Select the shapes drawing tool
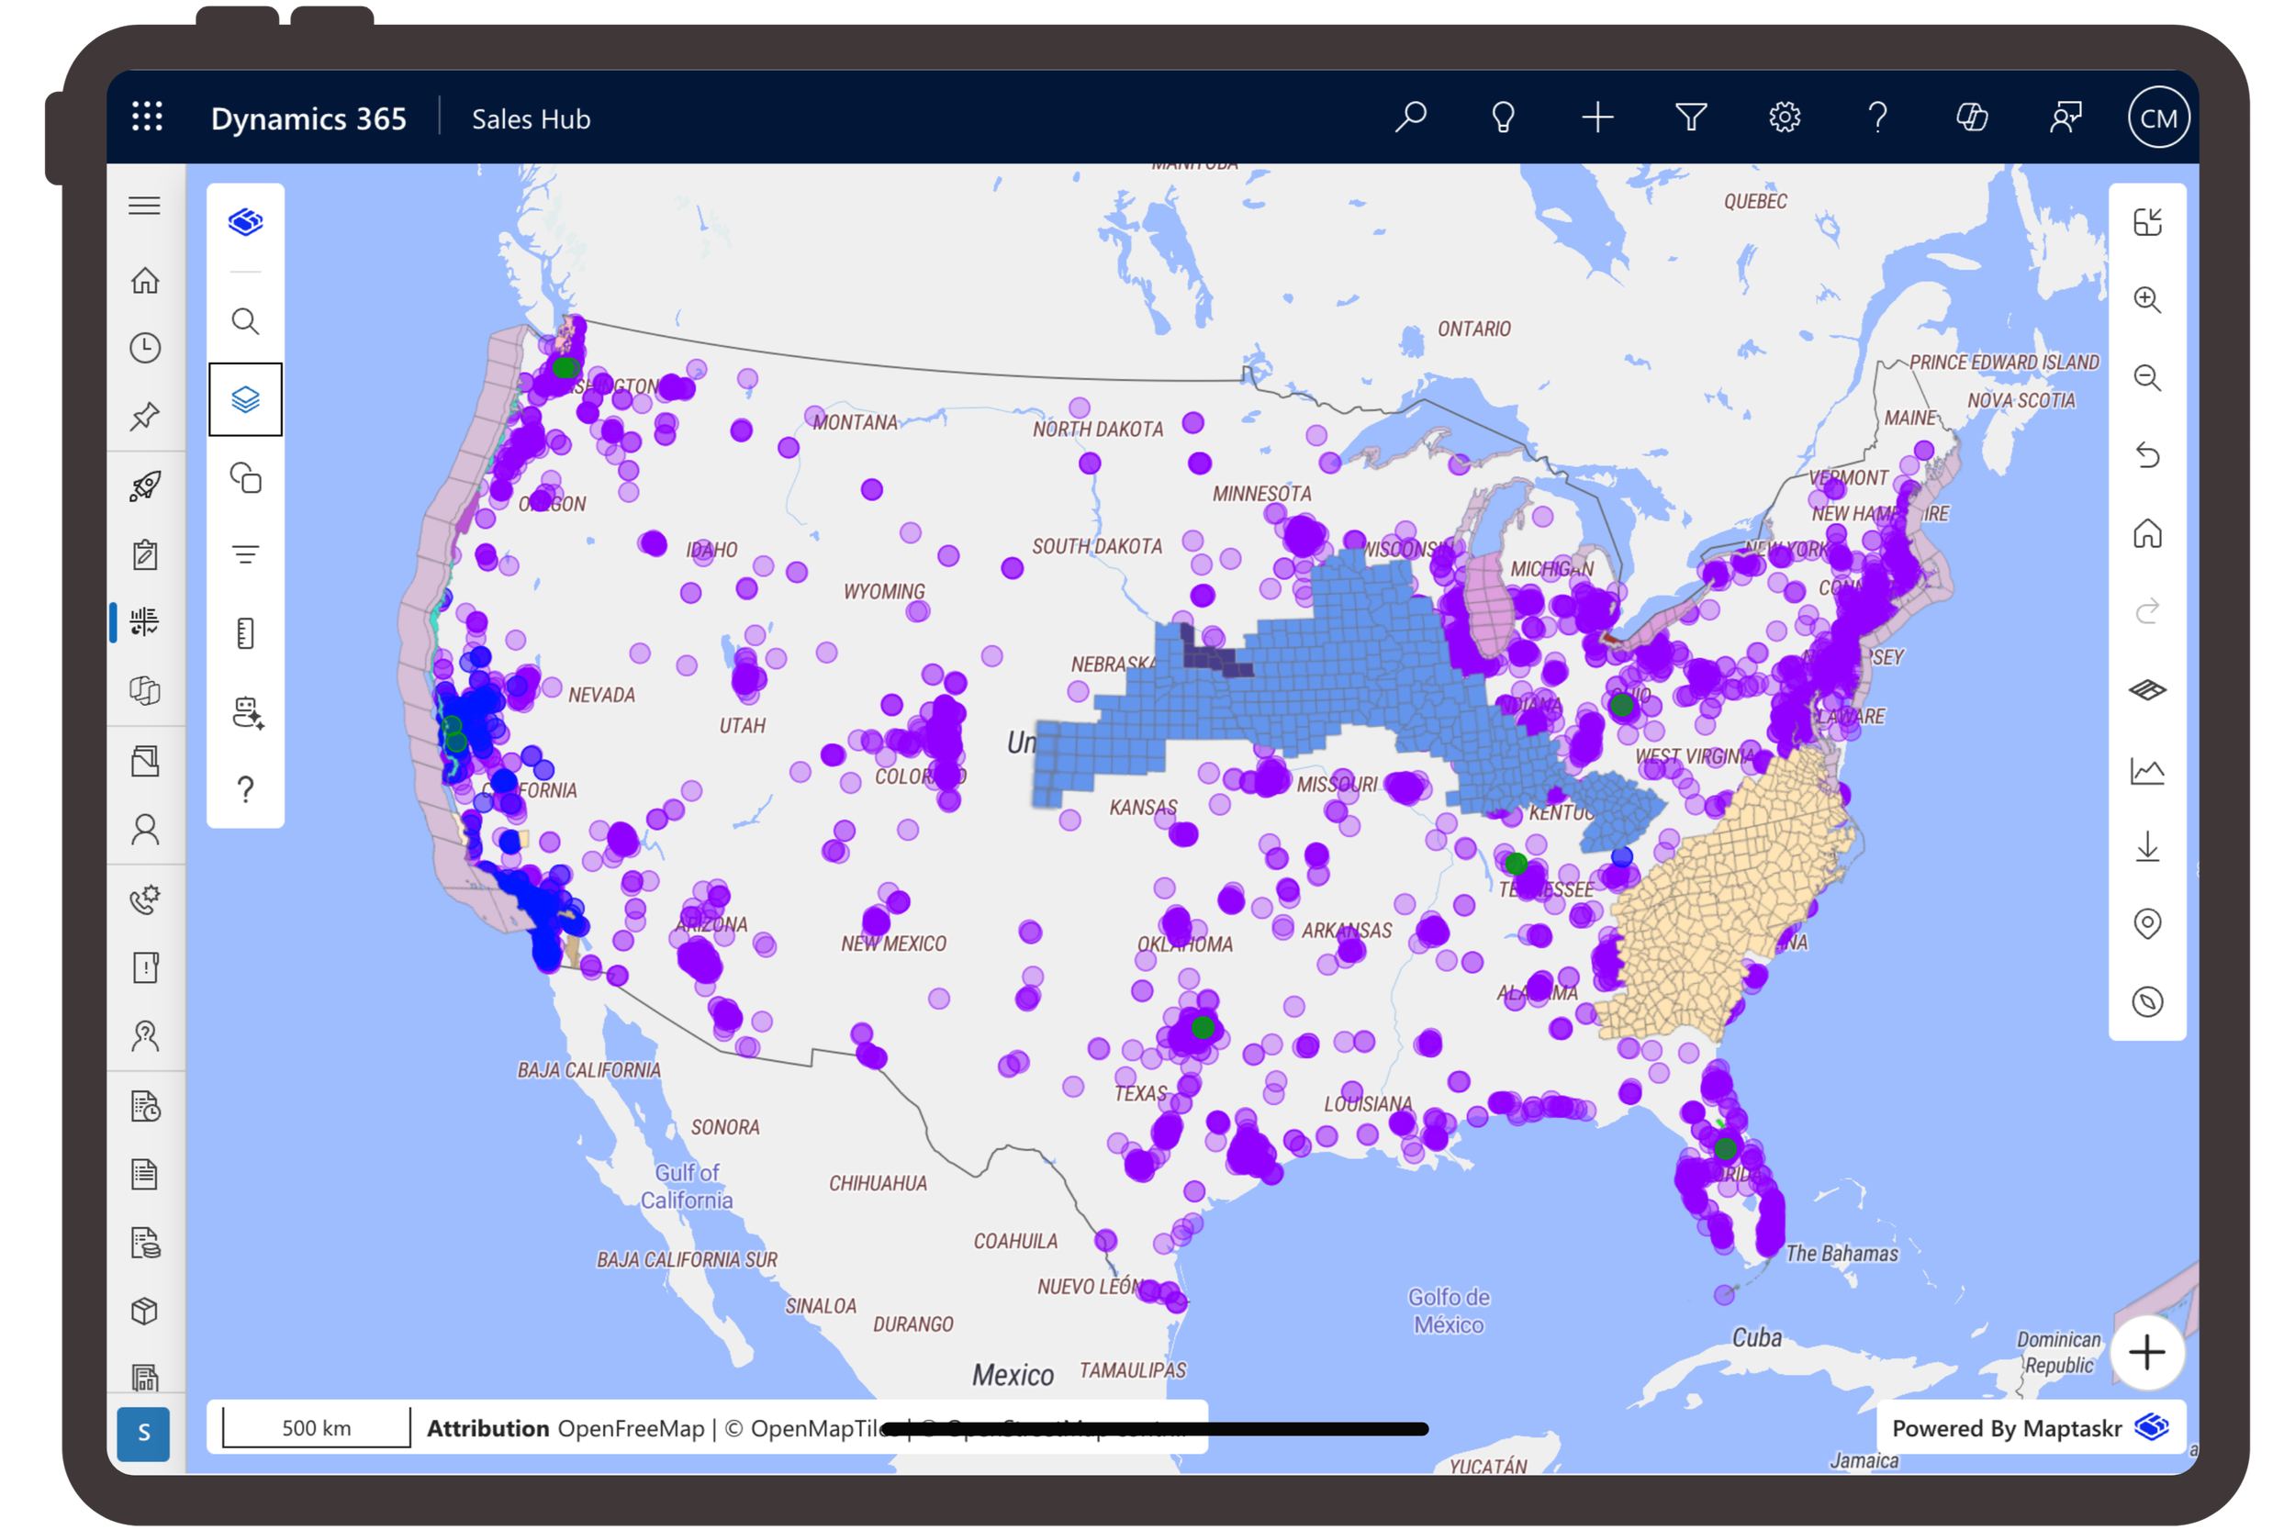Screen dimensions: 2295x1530 [245, 477]
